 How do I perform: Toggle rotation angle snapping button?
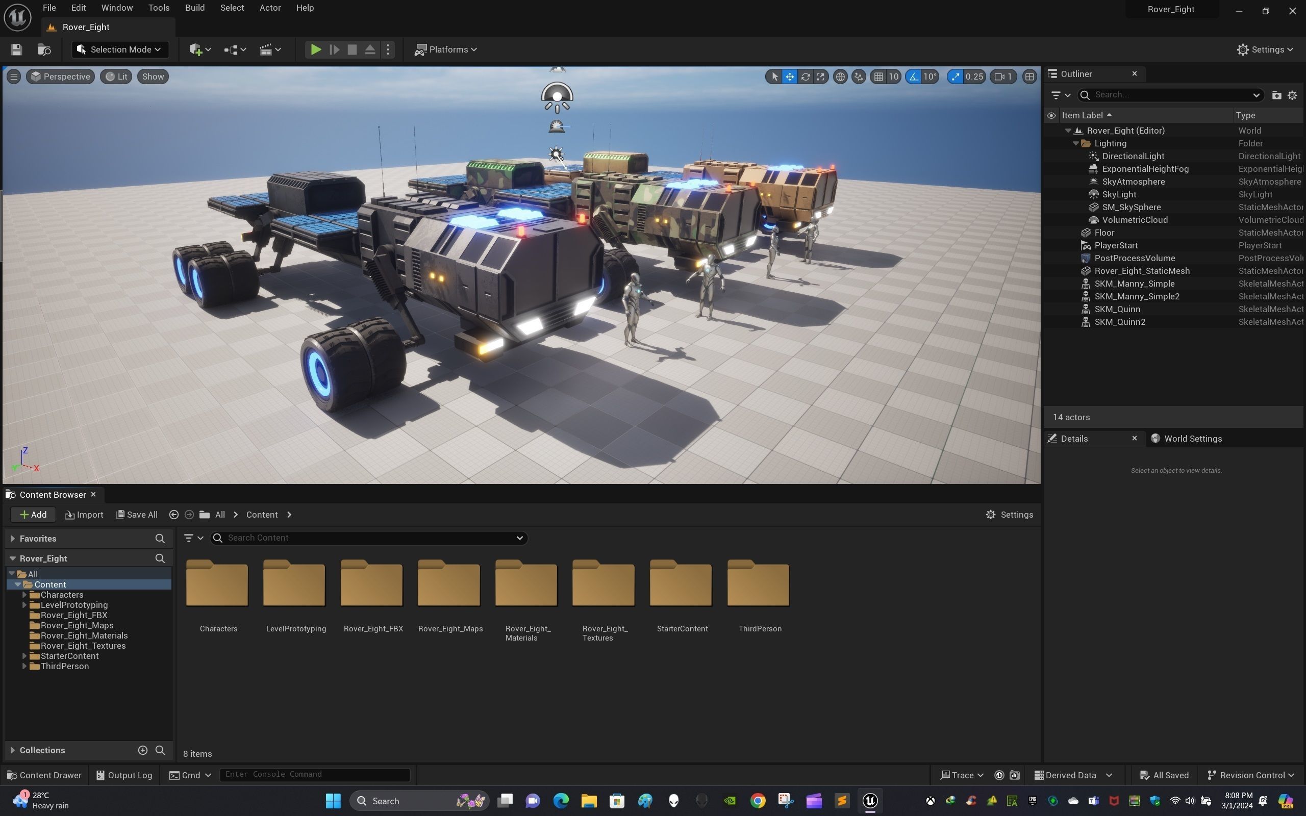tap(914, 76)
